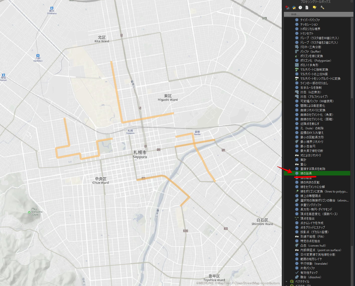Select 右手ルールを強制 algorithm
The image size is (355, 286).
click(311, 88)
